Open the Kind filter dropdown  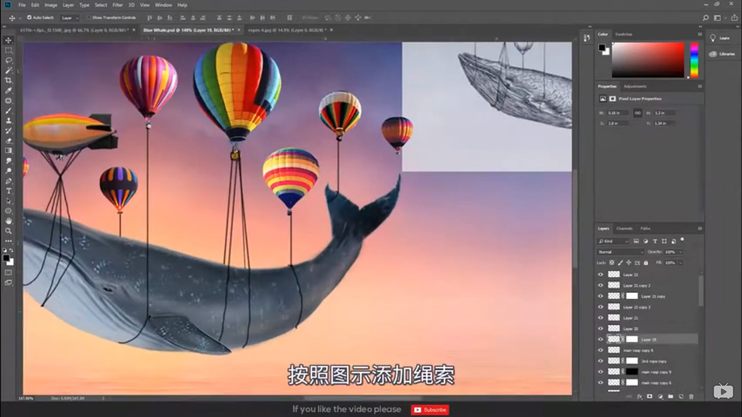click(612, 240)
